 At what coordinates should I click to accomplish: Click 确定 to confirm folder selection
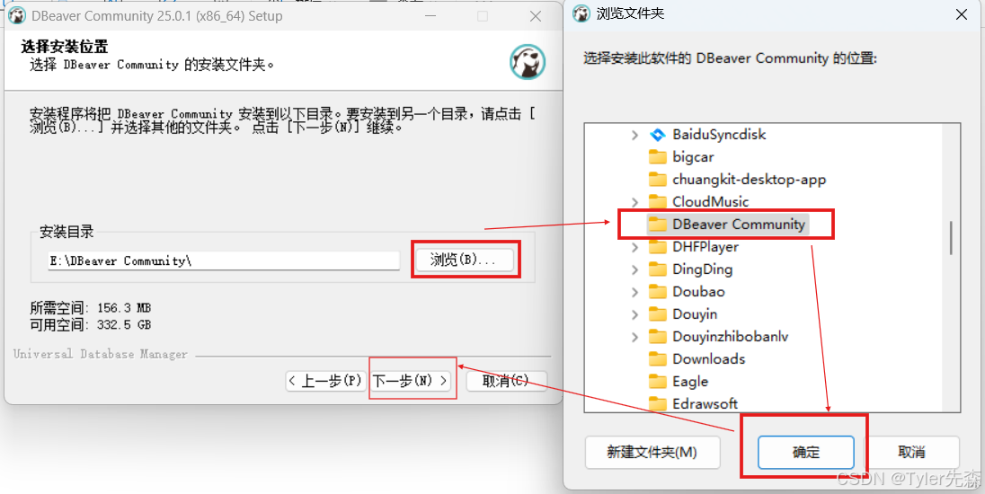pyautogui.click(x=806, y=452)
